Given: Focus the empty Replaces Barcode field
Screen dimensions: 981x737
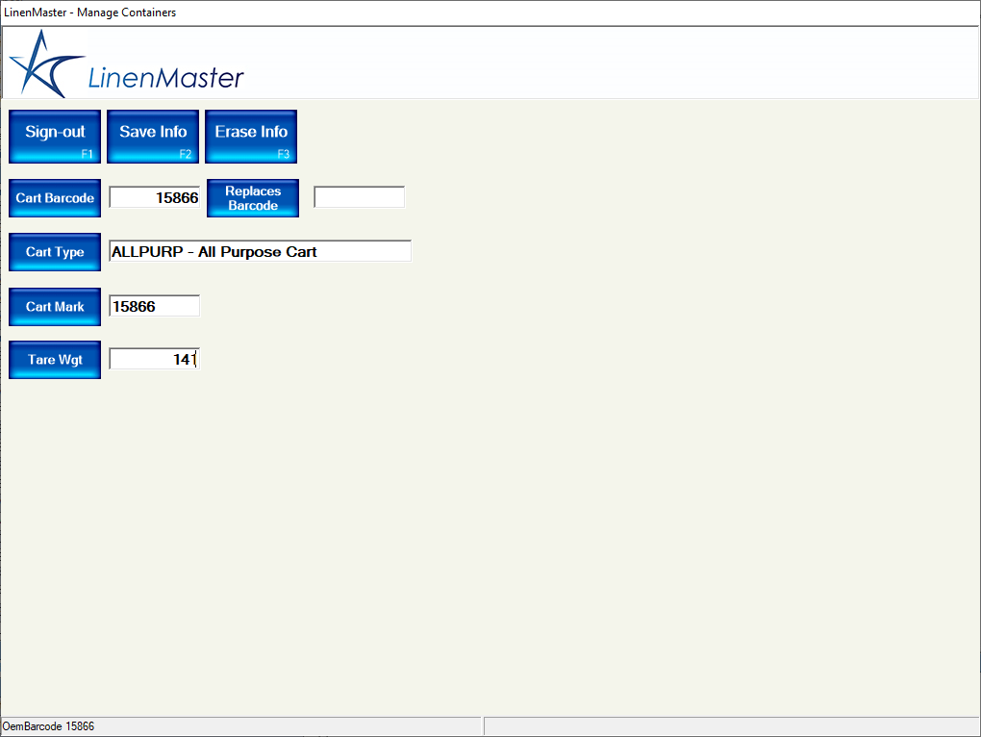Looking at the screenshot, I should click(359, 197).
